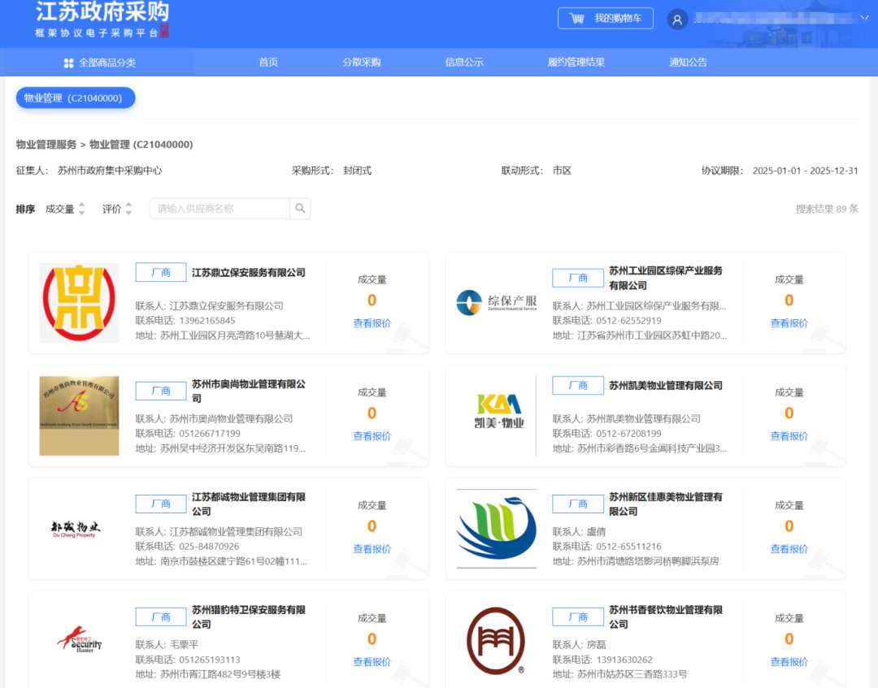View quotes for 苏州凯美物业管理有限公司
The height and width of the screenshot is (688, 878).
[x=789, y=436]
